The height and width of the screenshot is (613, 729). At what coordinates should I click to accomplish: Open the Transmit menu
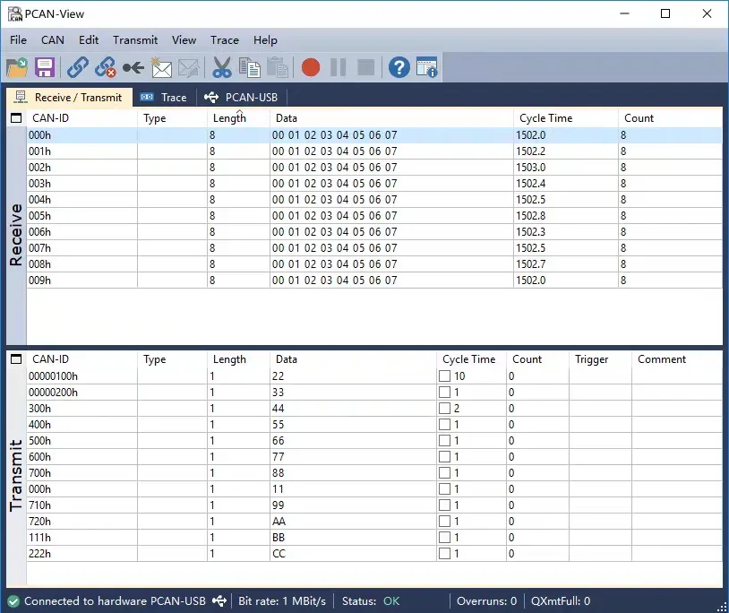coord(135,40)
